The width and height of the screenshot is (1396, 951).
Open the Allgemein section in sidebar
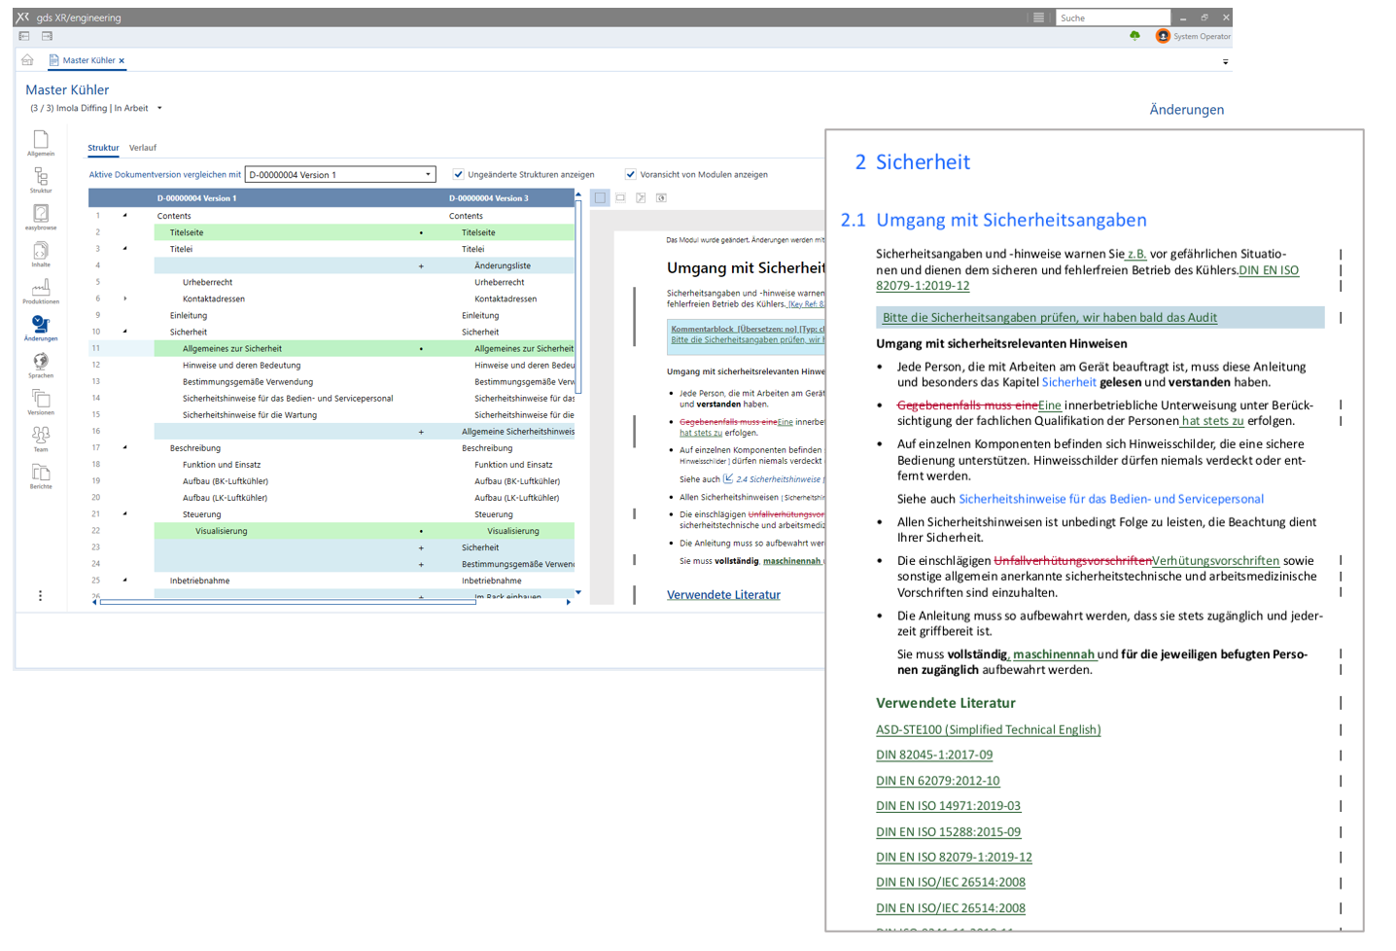pos(41,141)
